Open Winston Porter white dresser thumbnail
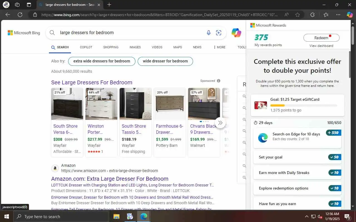The image size is (356, 222). click(101, 104)
